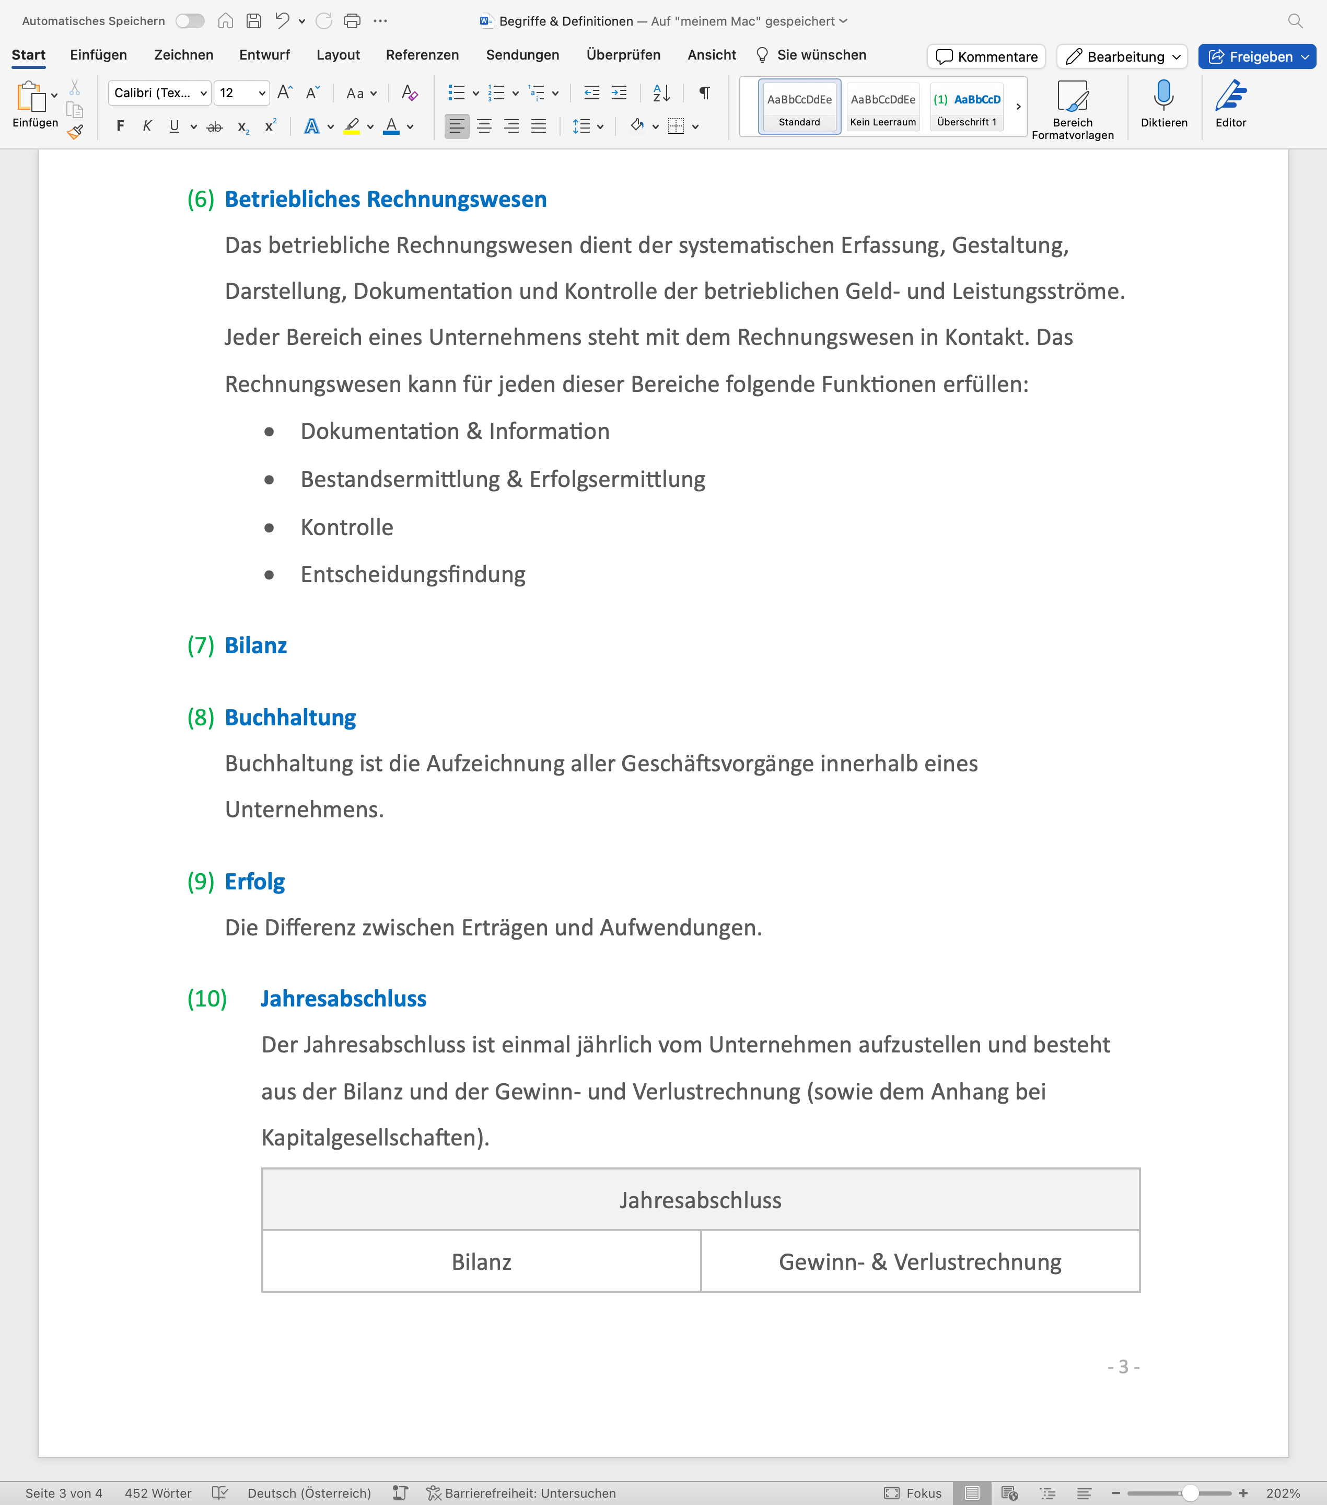
Task: Open the font size dropdown
Action: [x=261, y=93]
